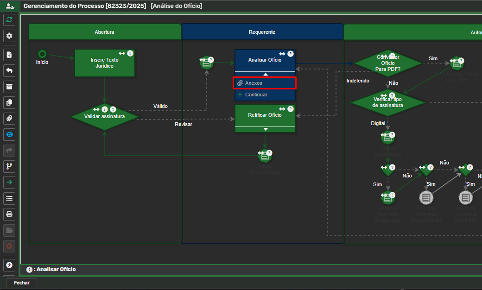Click the greyed open folder icon
Image resolution: width=482 pixels, height=290 pixels.
tap(9, 230)
